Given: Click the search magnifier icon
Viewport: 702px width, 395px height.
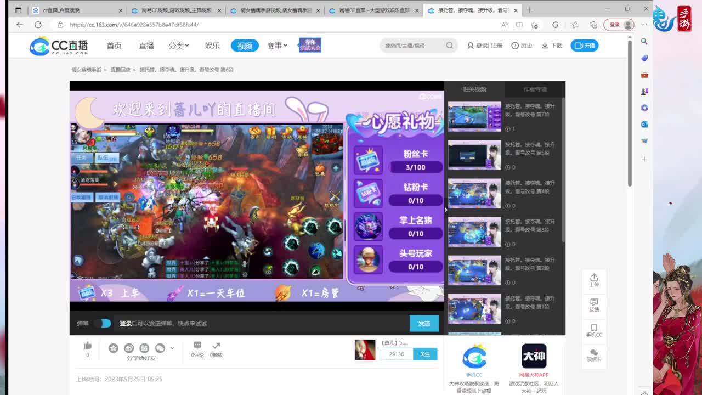Looking at the screenshot, I should (450, 46).
